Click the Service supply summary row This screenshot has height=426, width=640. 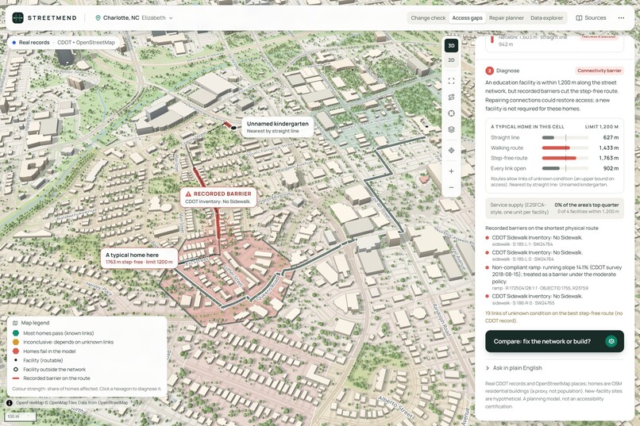pyautogui.click(x=554, y=209)
